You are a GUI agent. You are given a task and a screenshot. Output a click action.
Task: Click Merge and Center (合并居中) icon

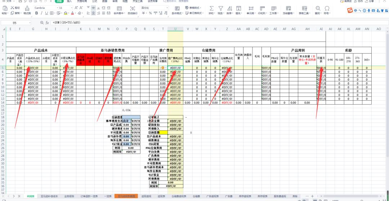(x=119, y=8)
